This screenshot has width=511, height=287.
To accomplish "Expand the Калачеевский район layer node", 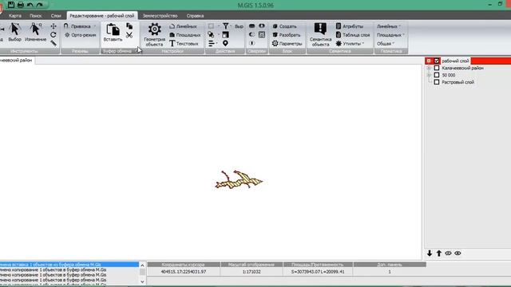I will click(429, 68).
